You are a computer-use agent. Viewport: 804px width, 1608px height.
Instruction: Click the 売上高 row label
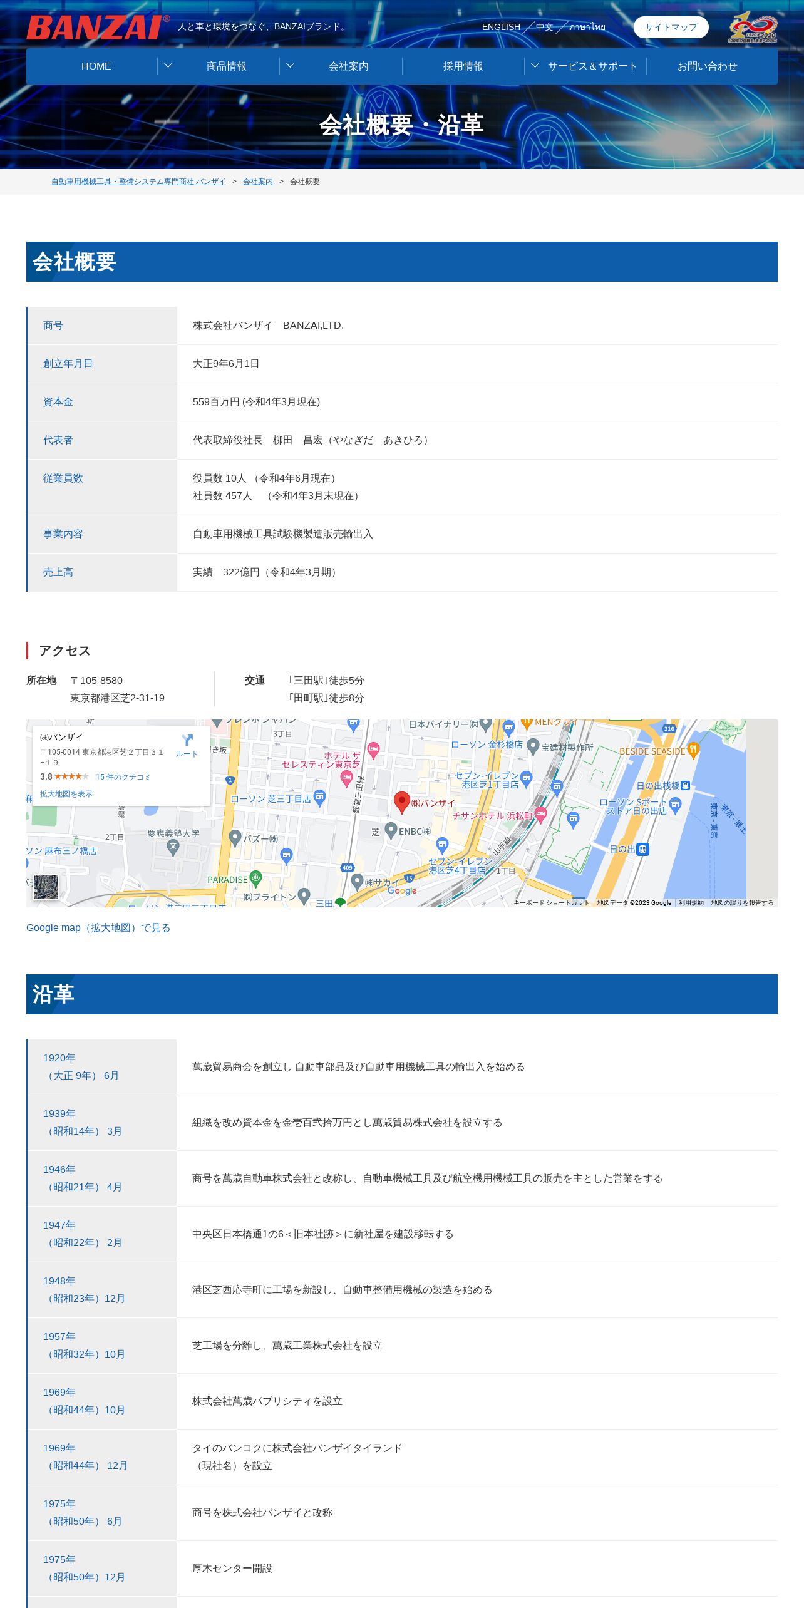pos(58,572)
